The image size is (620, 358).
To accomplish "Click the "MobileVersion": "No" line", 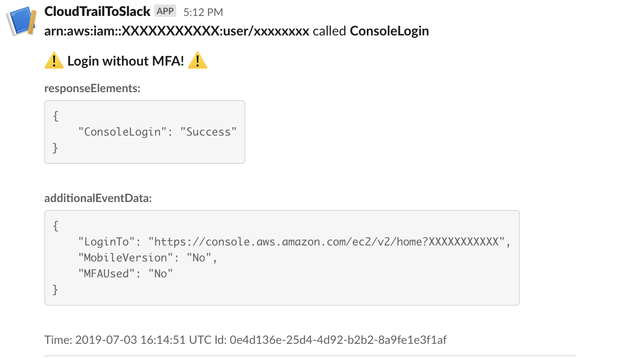I will coord(148,258).
